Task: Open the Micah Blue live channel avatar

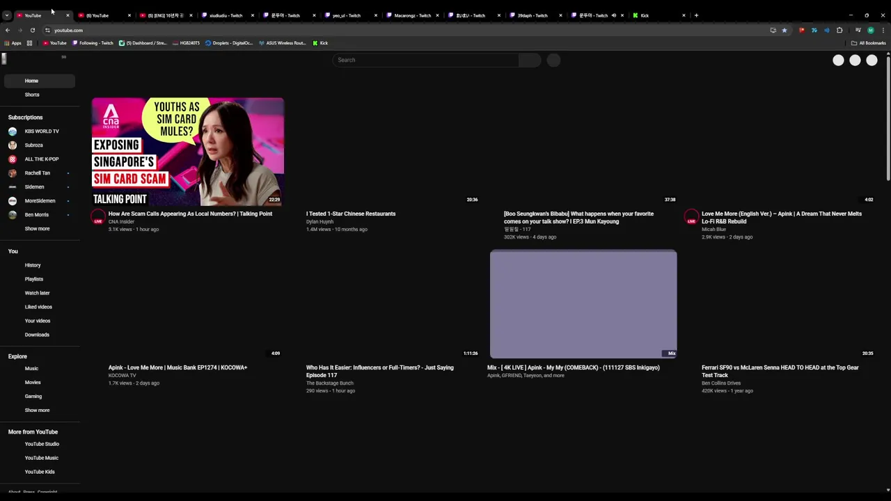Action: pos(691,217)
